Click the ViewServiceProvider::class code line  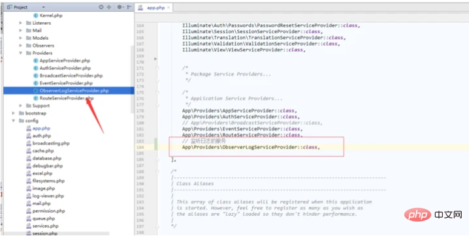pos(244,50)
